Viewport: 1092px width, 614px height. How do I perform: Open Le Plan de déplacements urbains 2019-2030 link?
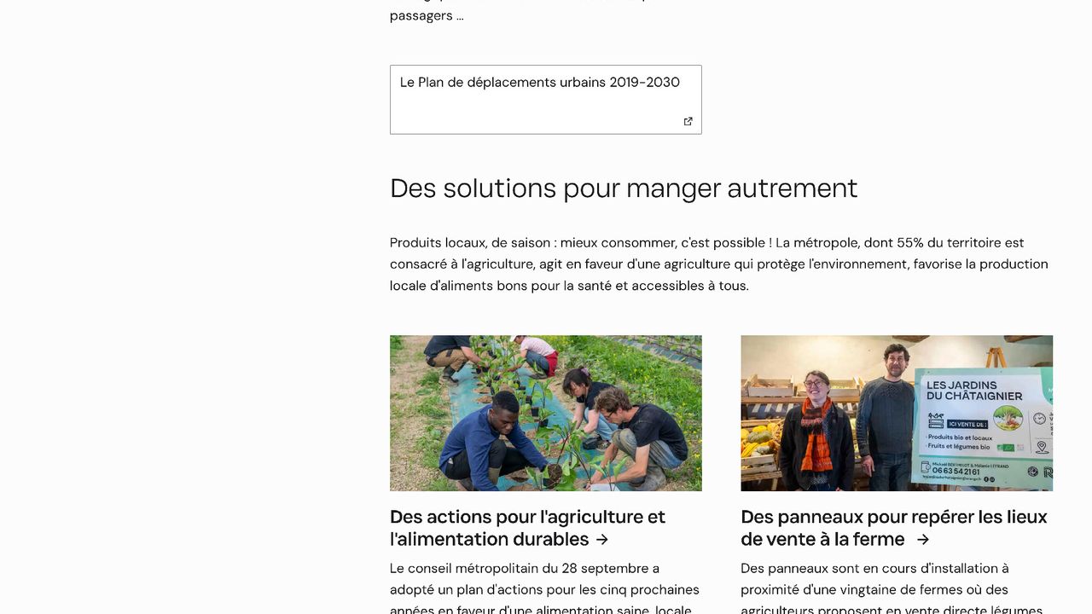click(x=539, y=83)
